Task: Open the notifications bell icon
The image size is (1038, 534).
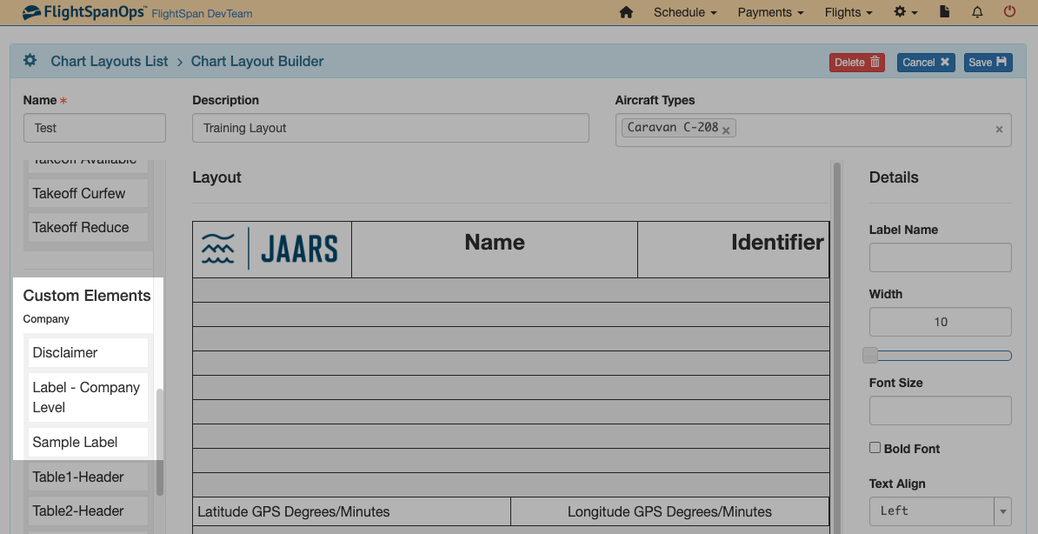Action: pos(977,12)
